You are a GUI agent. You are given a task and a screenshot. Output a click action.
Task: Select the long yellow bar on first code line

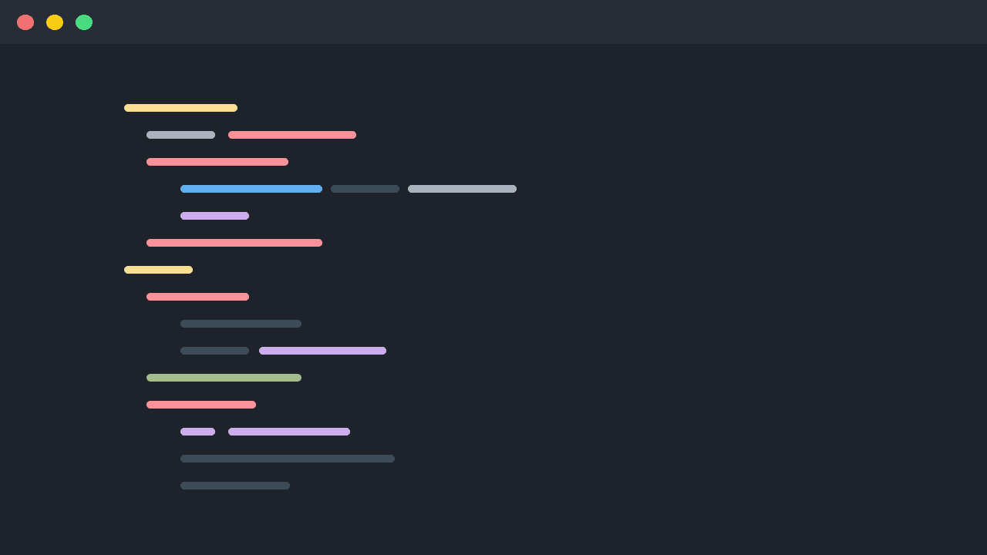(x=180, y=108)
